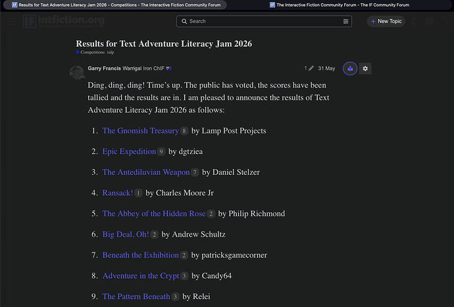Click the topic title Results for Text Adventure Literacy Jam 2026
The image size is (454, 307).
[x=164, y=43]
